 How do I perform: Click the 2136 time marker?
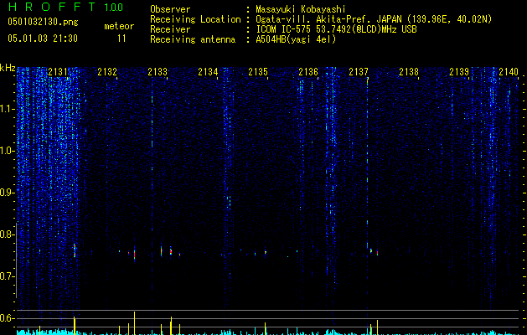308,72
